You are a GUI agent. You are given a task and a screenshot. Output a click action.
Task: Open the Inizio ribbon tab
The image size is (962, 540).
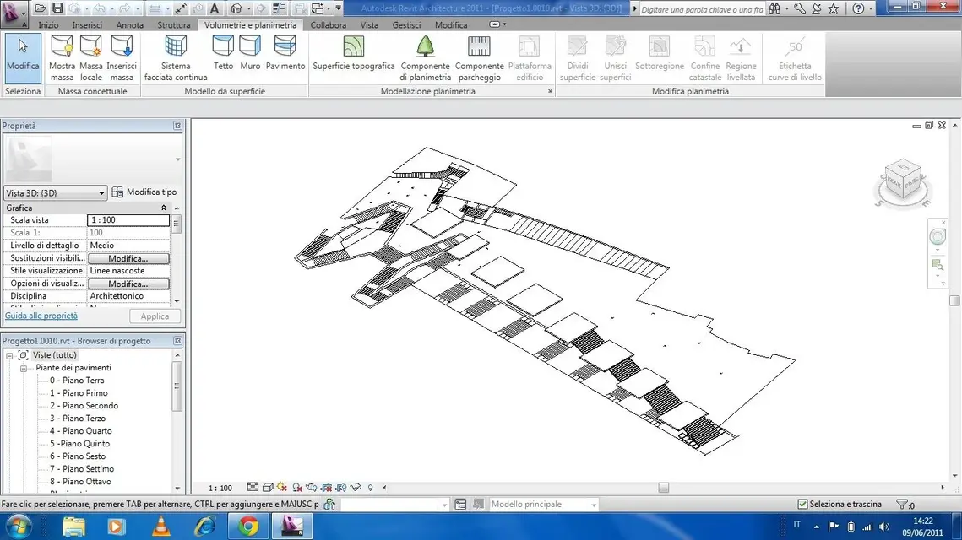[x=48, y=25]
